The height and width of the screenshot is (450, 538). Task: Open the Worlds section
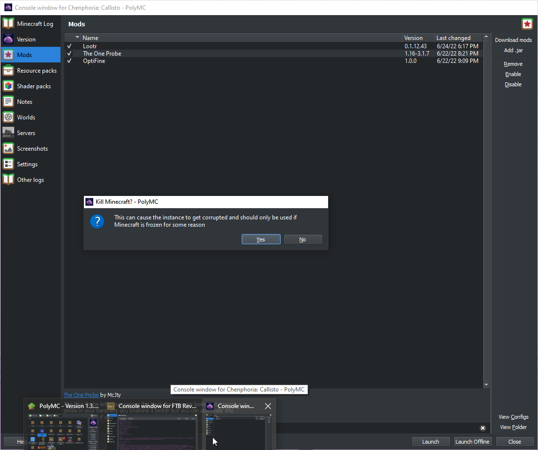(25, 117)
